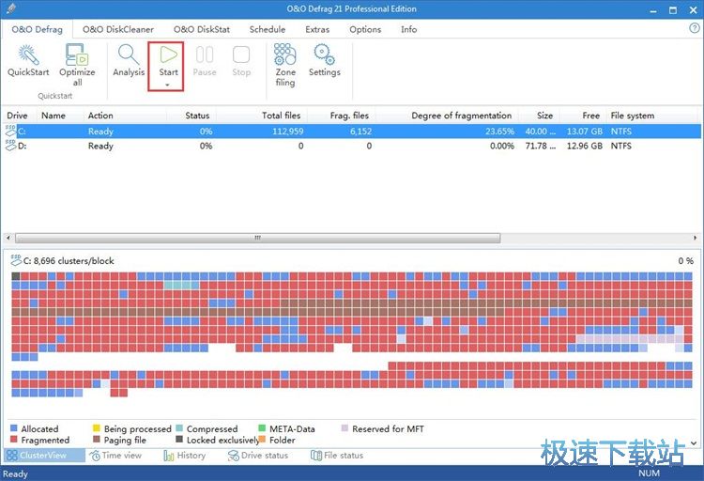Click the SSD icon of drive D: row
Screen dimensions: 704x481
[10, 145]
